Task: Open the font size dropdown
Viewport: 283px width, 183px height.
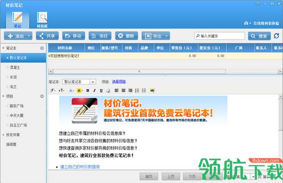Action: point(61,90)
